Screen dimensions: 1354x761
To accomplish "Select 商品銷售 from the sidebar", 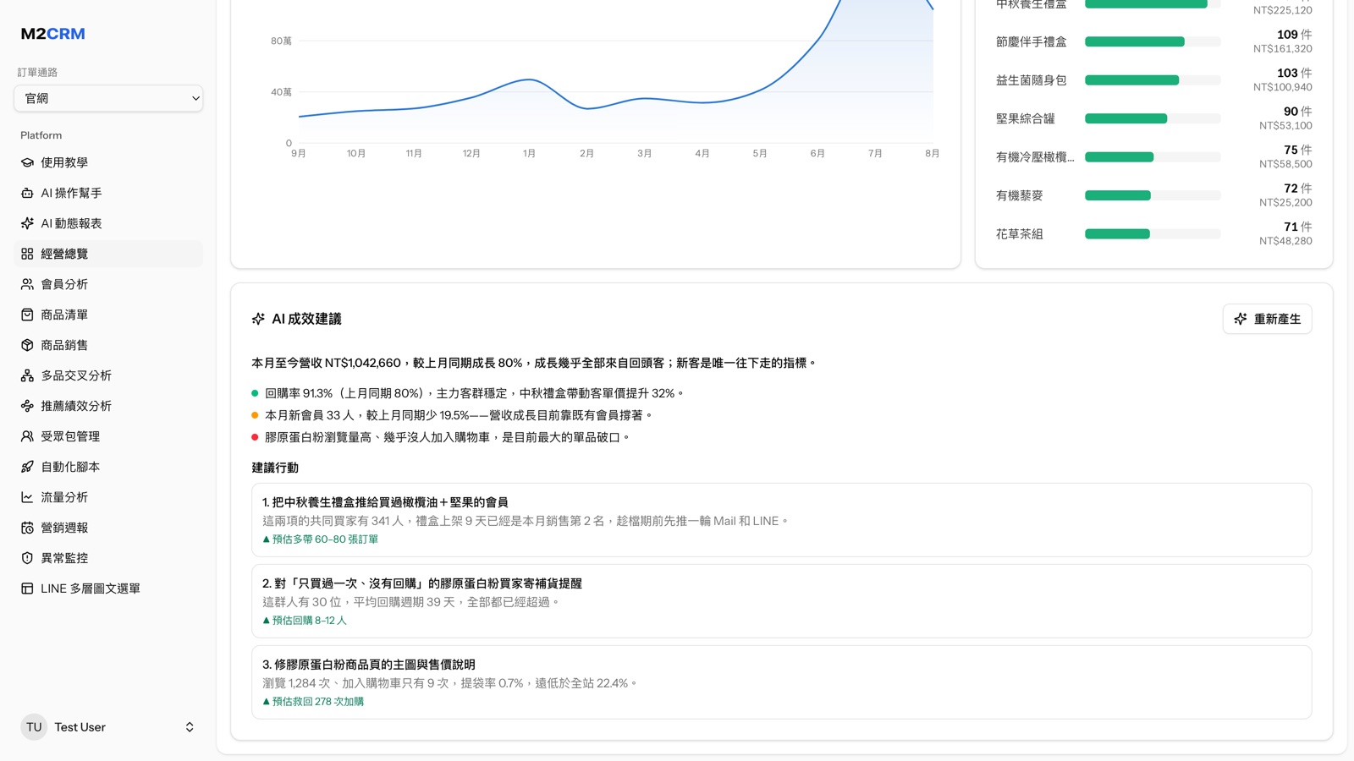I will coord(108,345).
